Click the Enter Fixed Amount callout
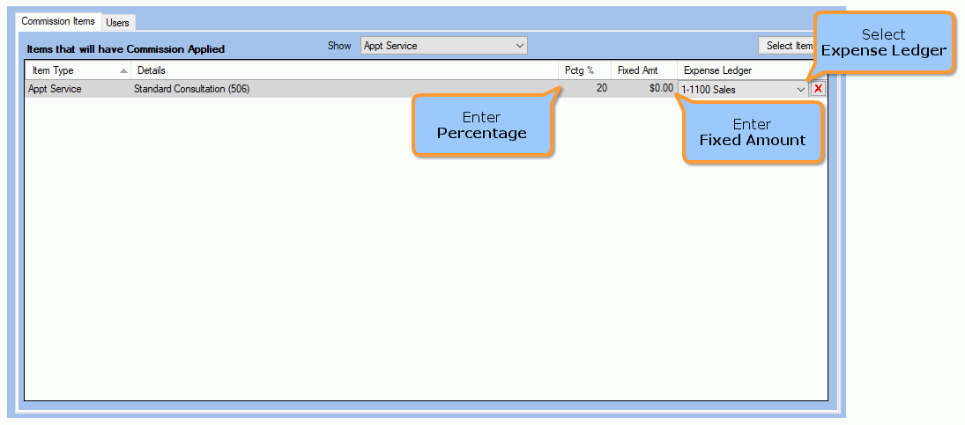 click(x=753, y=132)
